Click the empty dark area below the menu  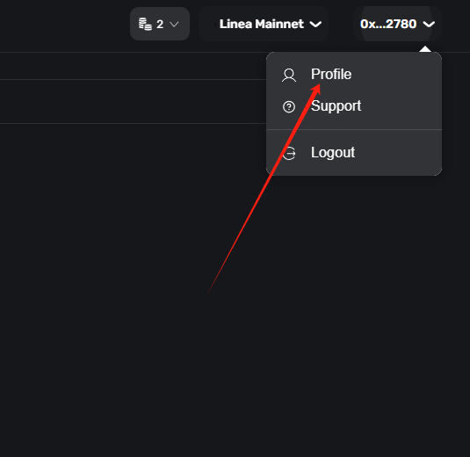click(x=329, y=300)
